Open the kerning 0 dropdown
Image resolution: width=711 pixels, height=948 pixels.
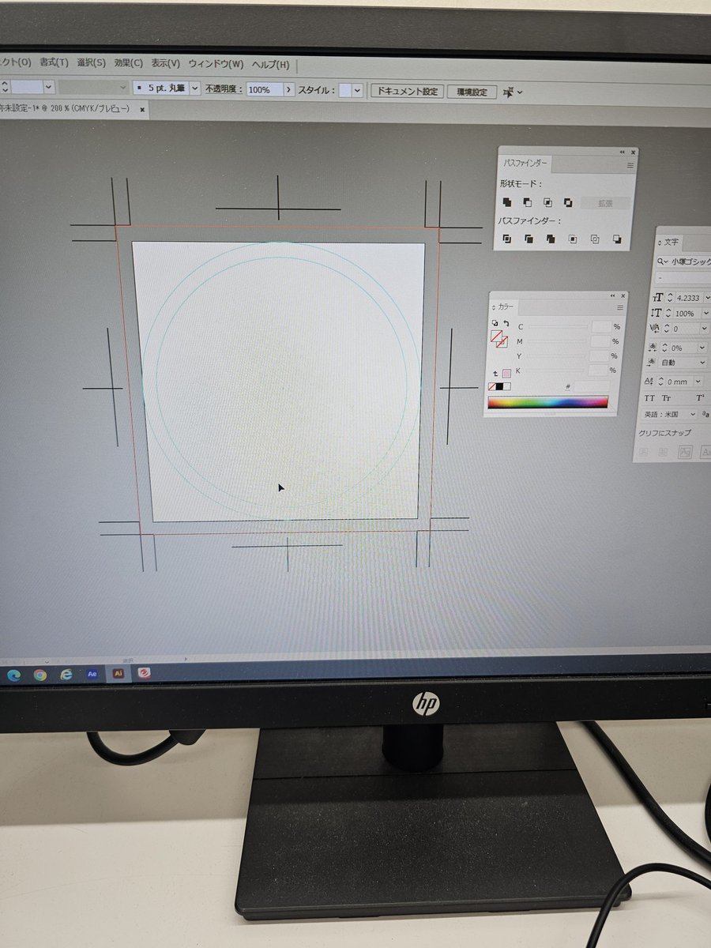[705, 329]
